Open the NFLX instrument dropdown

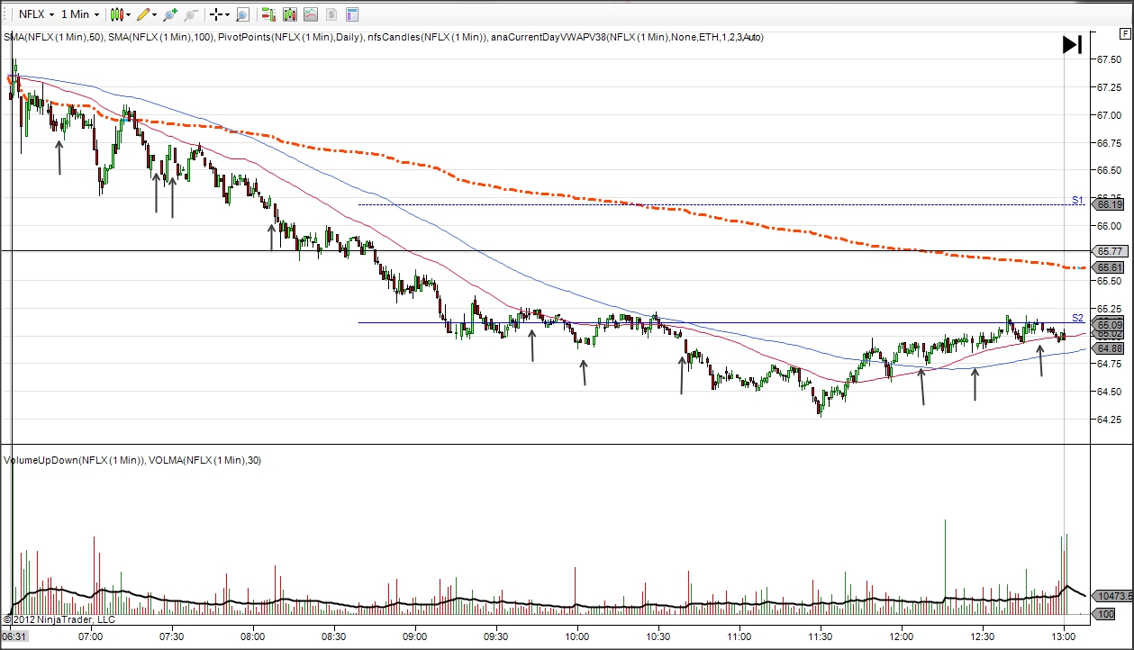[x=36, y=14]
